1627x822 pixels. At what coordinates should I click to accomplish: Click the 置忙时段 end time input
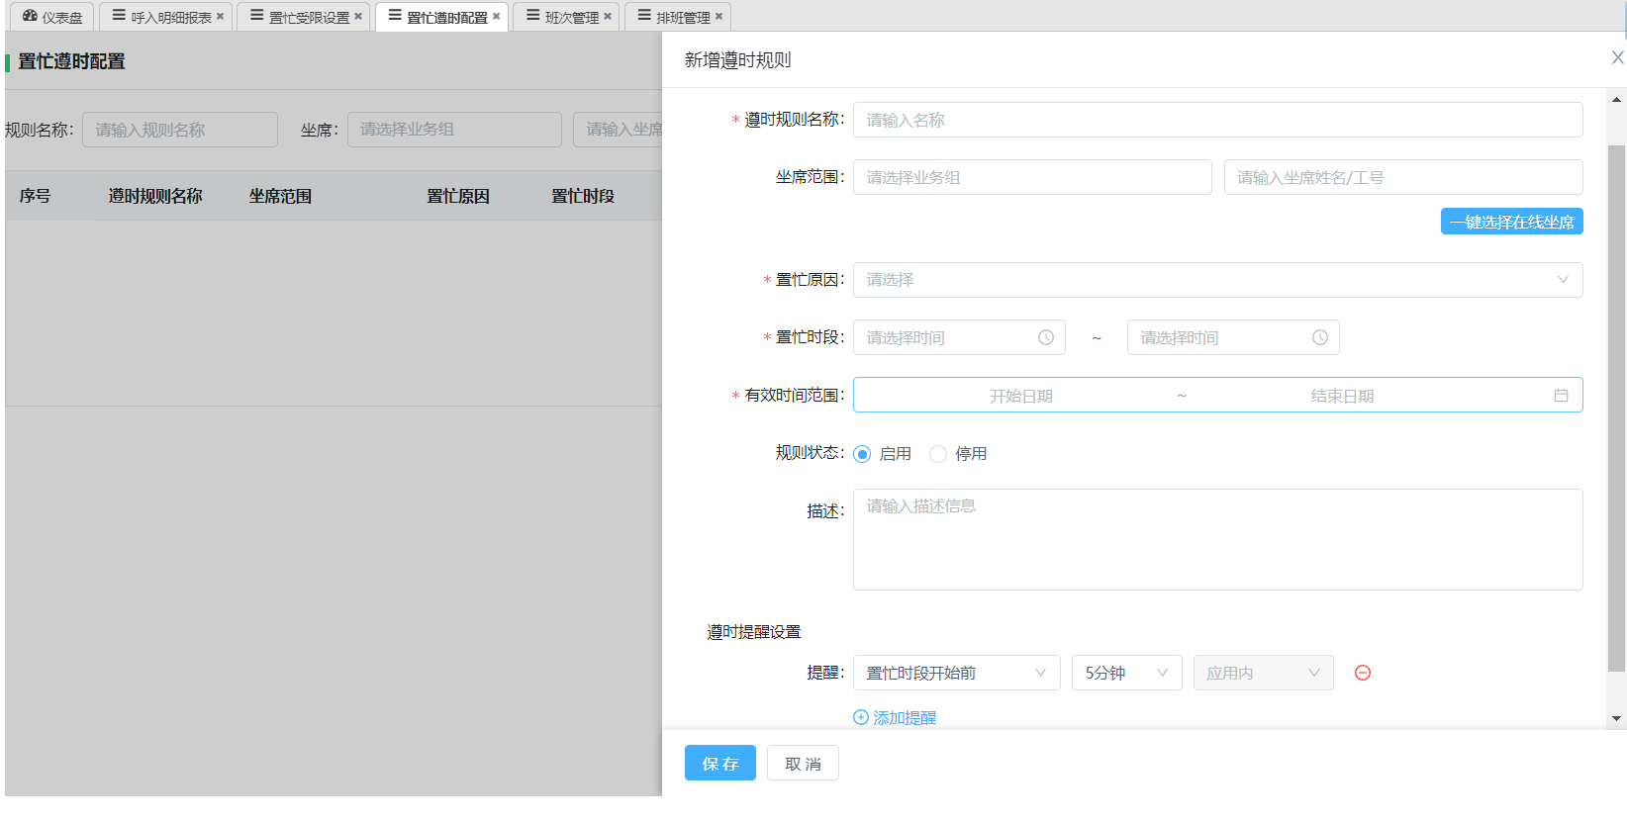tap(1233, 337)
